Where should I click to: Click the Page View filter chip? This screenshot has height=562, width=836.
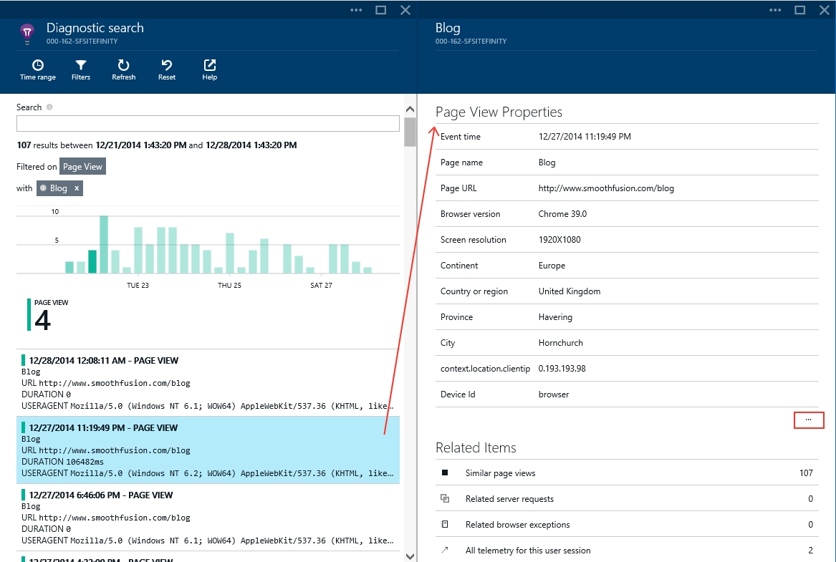pyautogui.click(x=82, y=166)
